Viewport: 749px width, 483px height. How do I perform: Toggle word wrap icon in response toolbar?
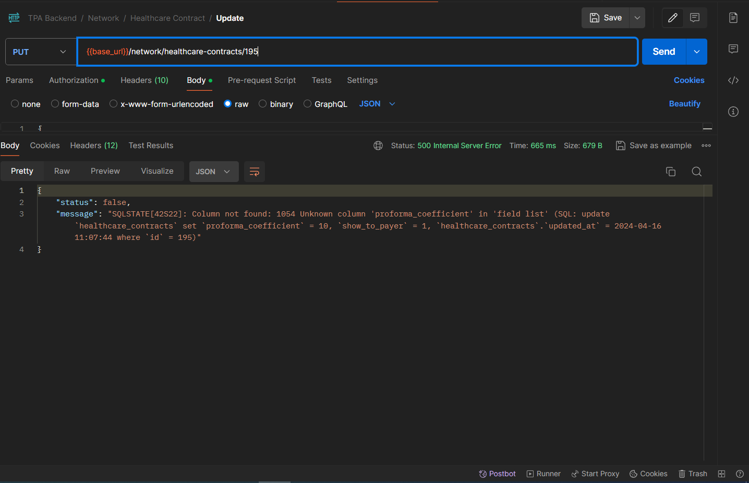click(255, 172)
